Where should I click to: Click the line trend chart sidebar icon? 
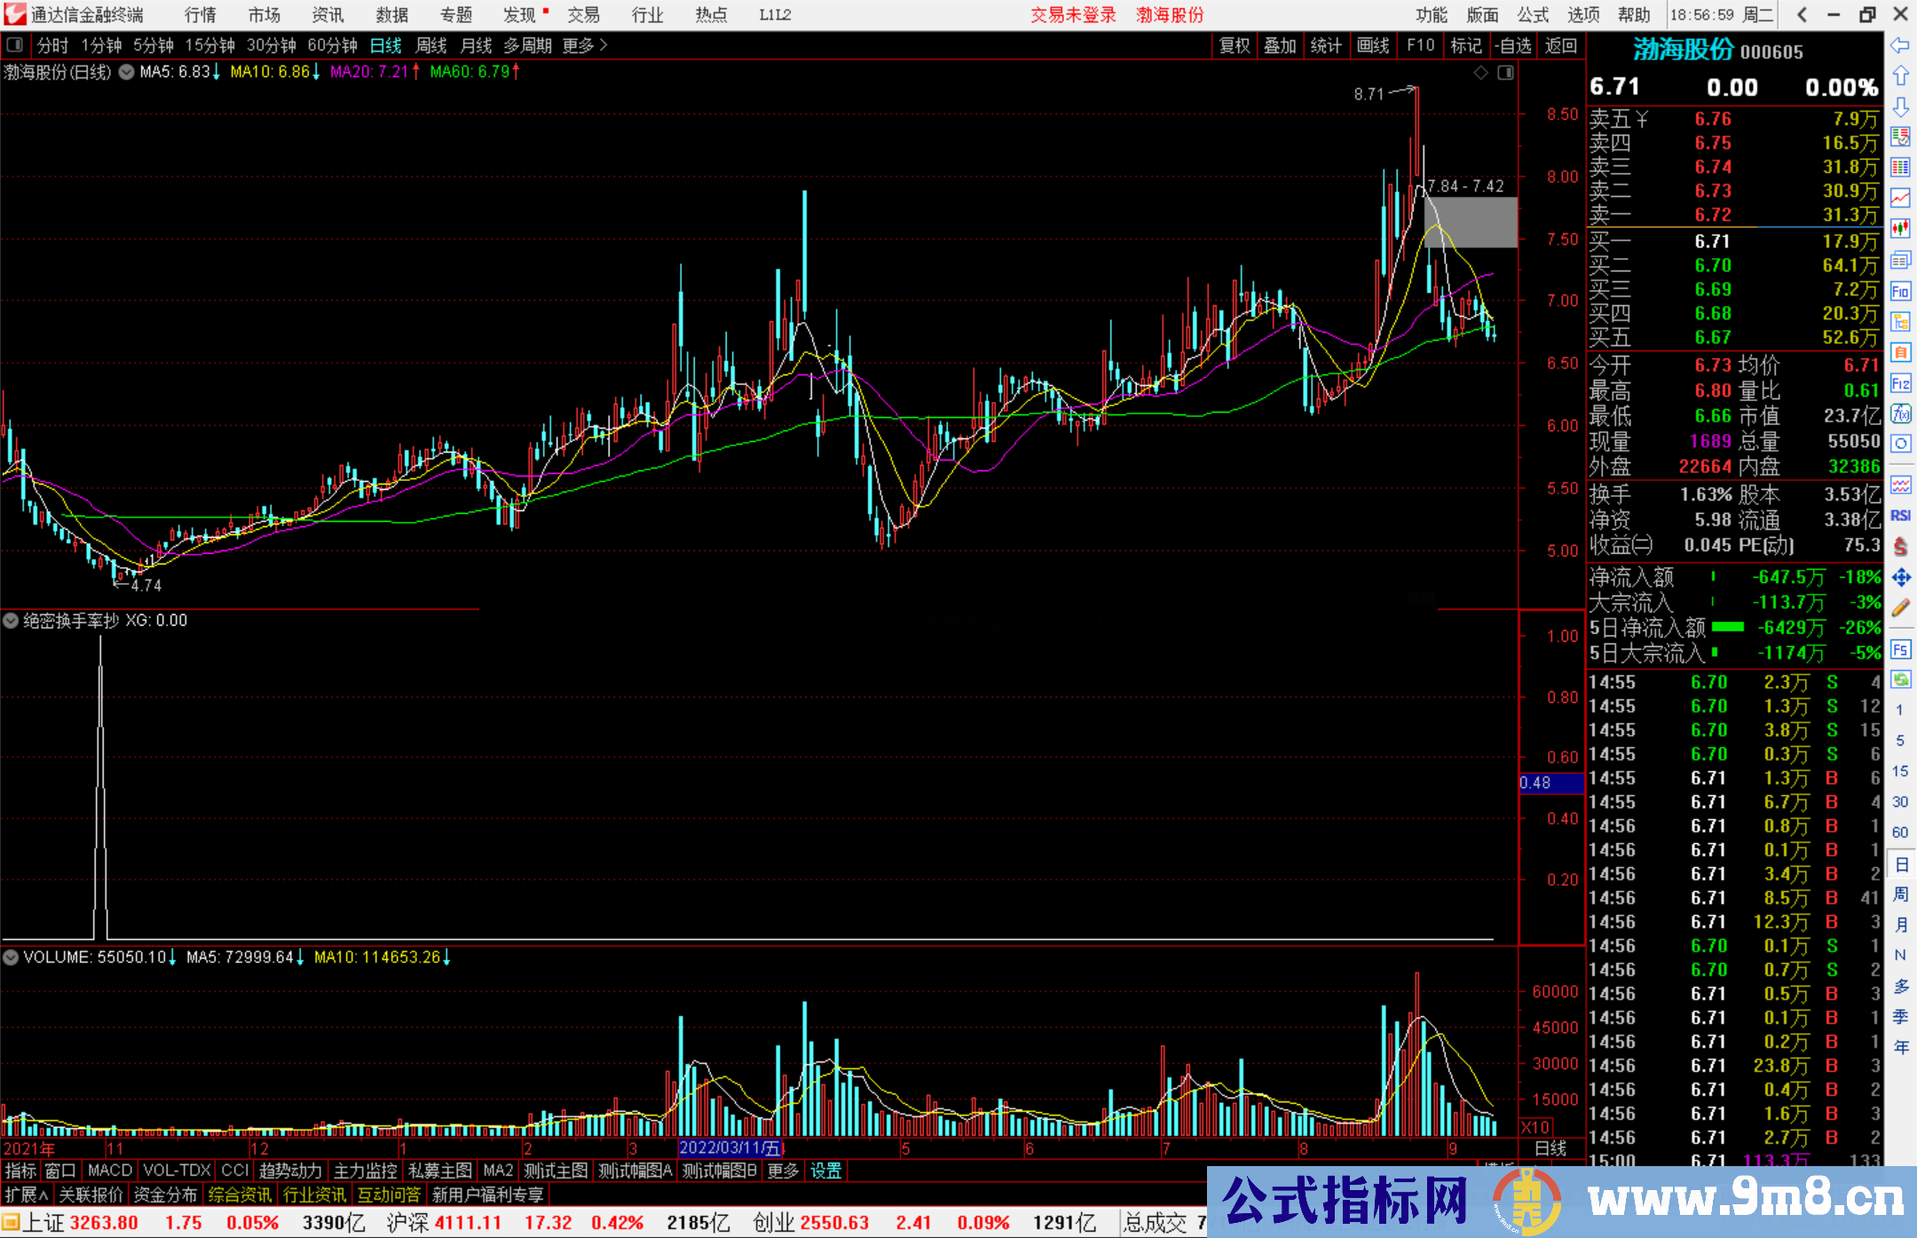pos(1900,197)
